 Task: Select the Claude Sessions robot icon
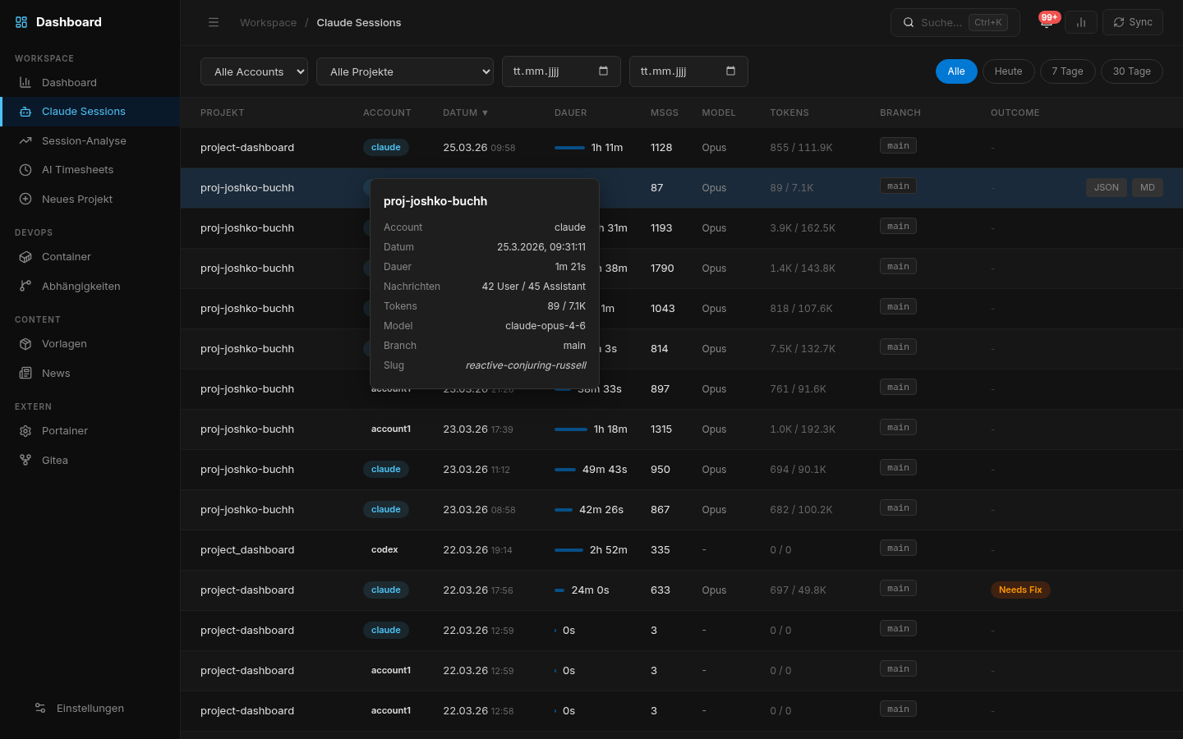coord(25,111)
